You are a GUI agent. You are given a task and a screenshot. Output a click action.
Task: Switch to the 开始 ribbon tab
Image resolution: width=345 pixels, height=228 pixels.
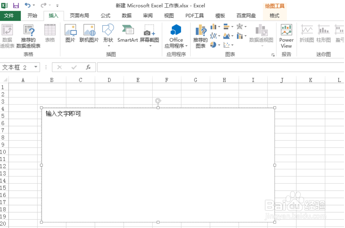pyautogui.click(x=32, y=15)
